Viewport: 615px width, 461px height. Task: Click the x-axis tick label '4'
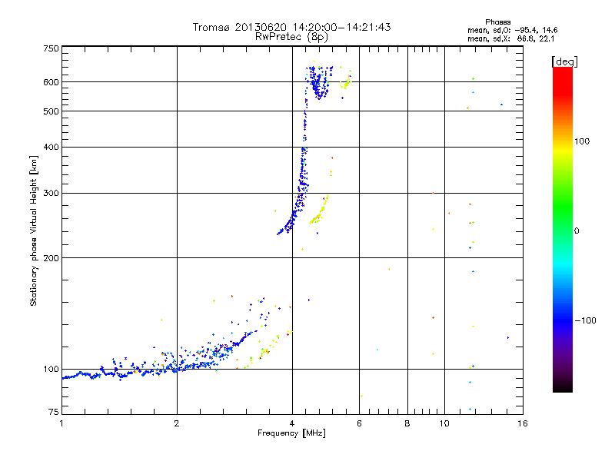click(292, 423)
